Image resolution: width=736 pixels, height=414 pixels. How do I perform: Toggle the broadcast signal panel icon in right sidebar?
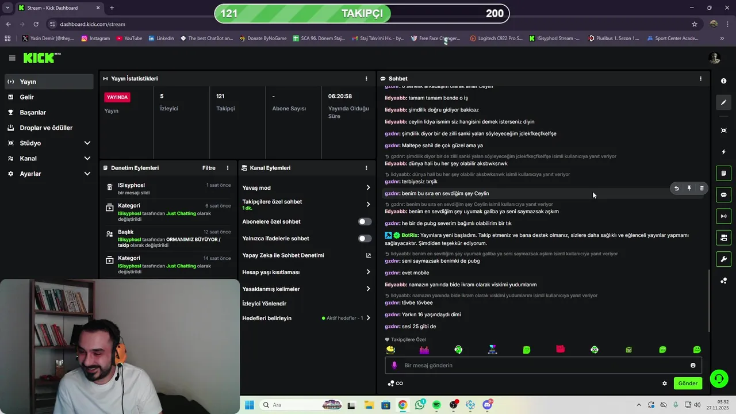(x=723, y=216)
